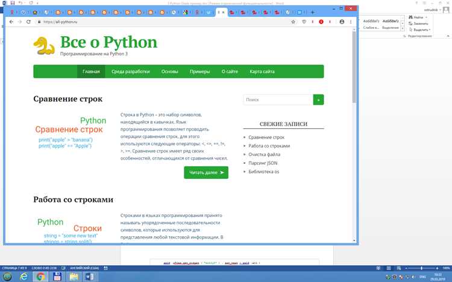Open zoom dialog via 100% label

click(x=446, y=268)
